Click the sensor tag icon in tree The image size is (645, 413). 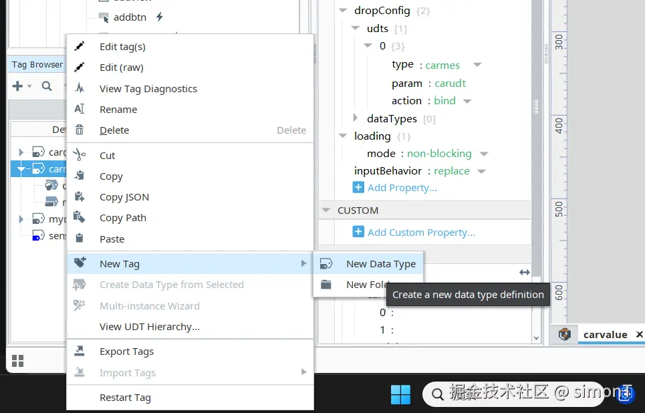click(x=38, y=236)
